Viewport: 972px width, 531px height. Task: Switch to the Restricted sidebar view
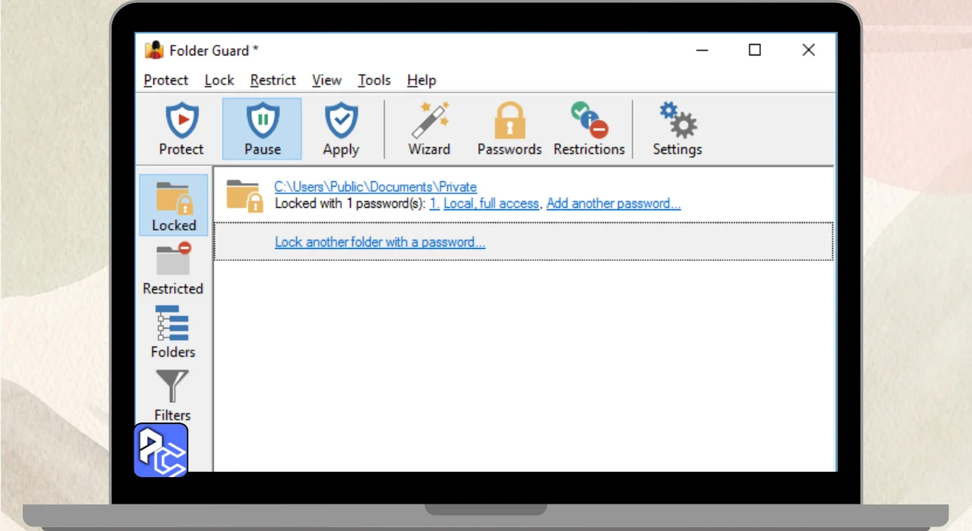coord(173,269)
